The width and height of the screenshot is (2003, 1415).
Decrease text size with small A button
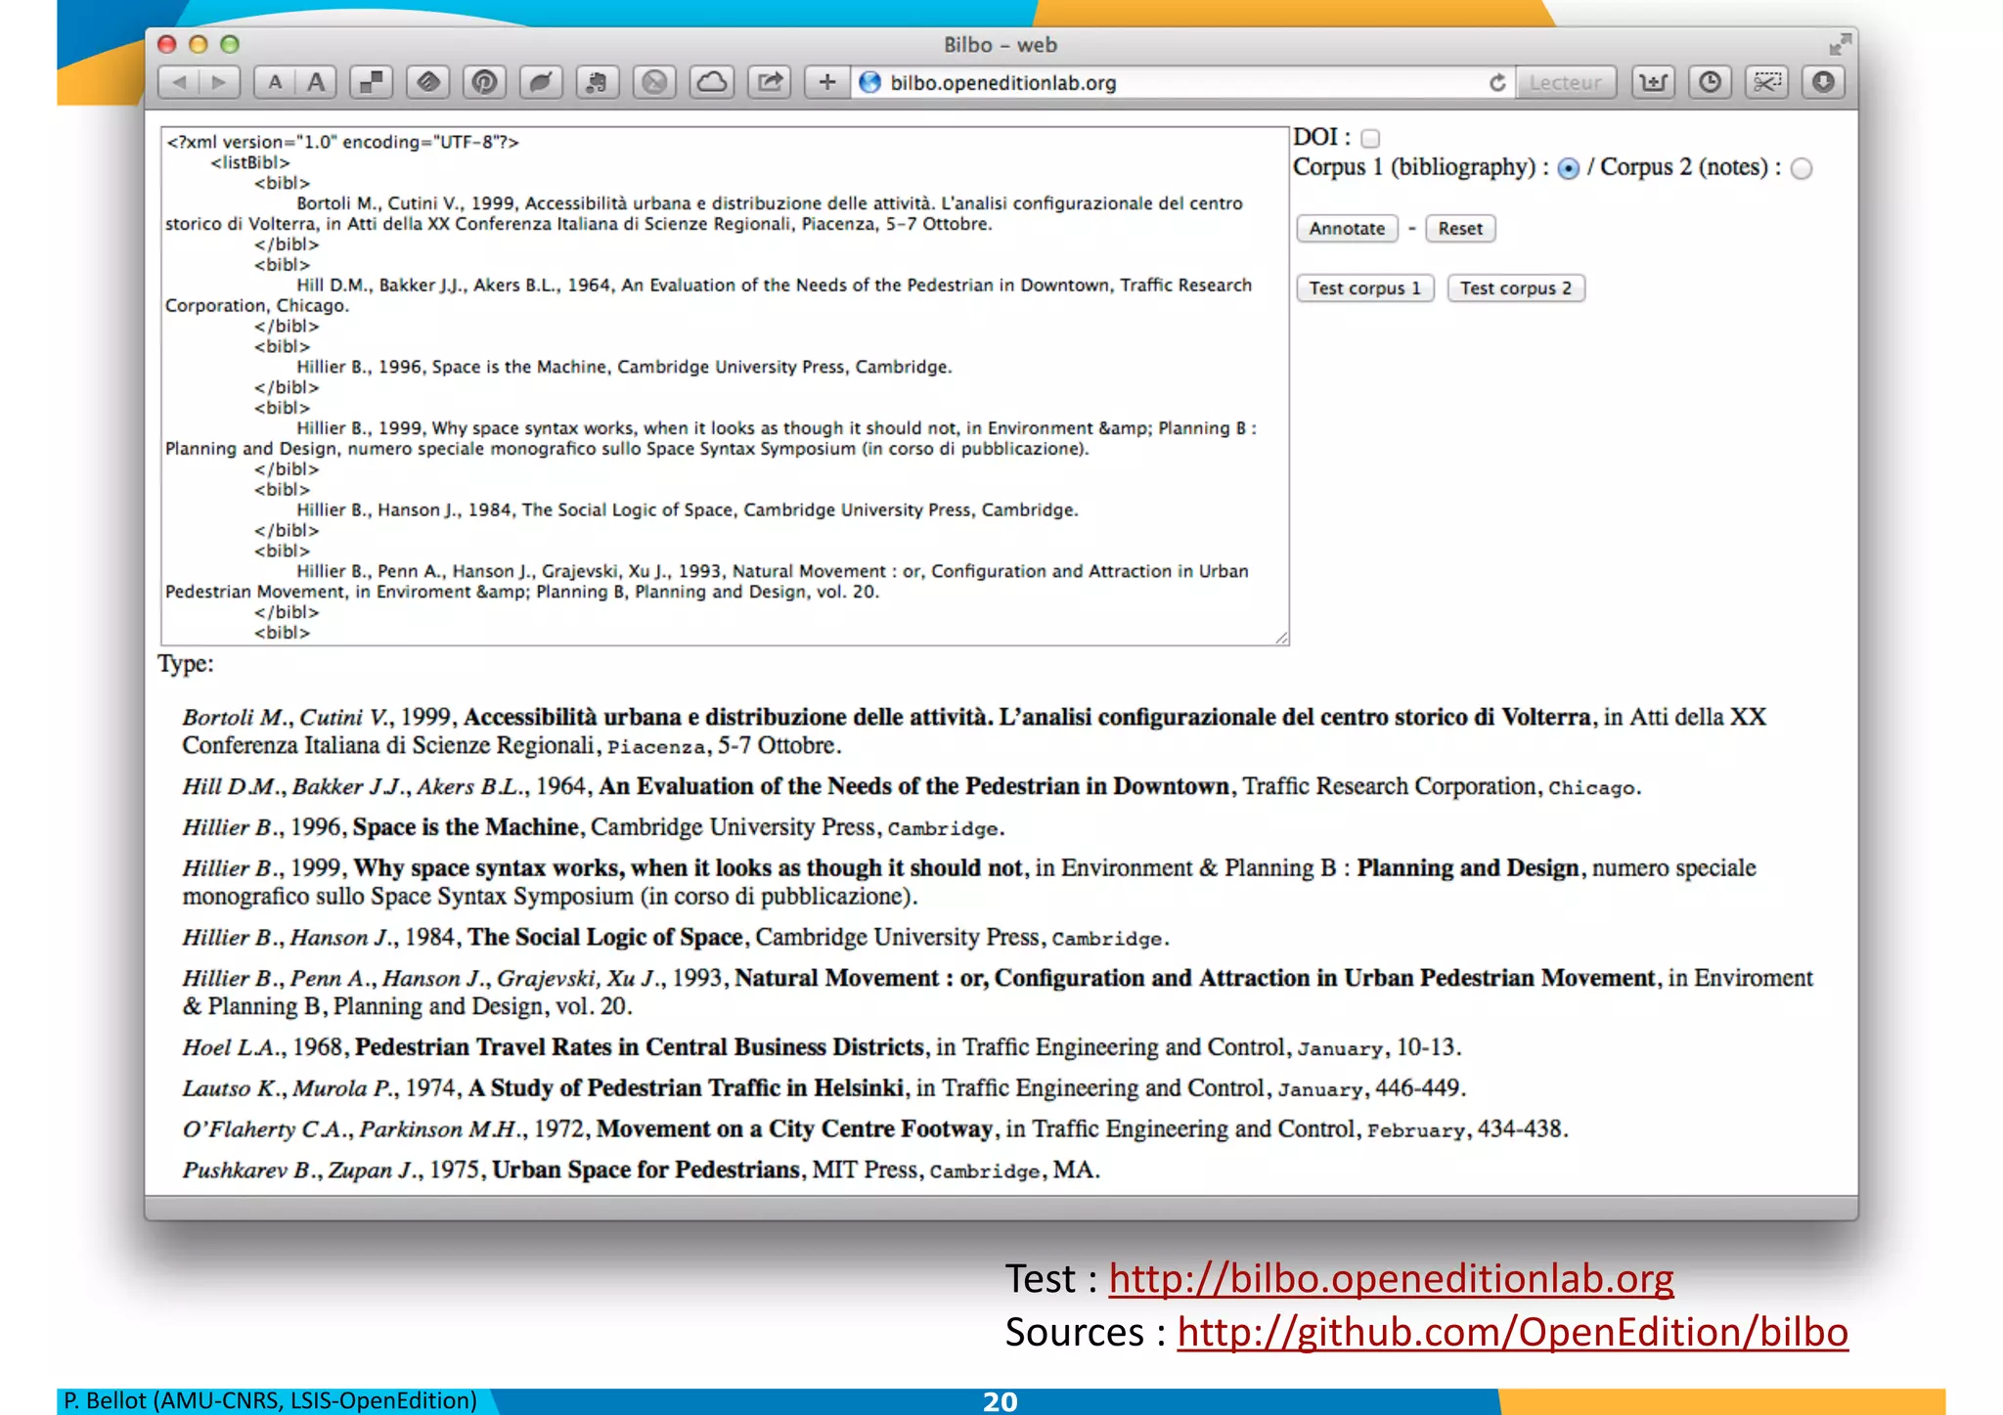point(275,83)
